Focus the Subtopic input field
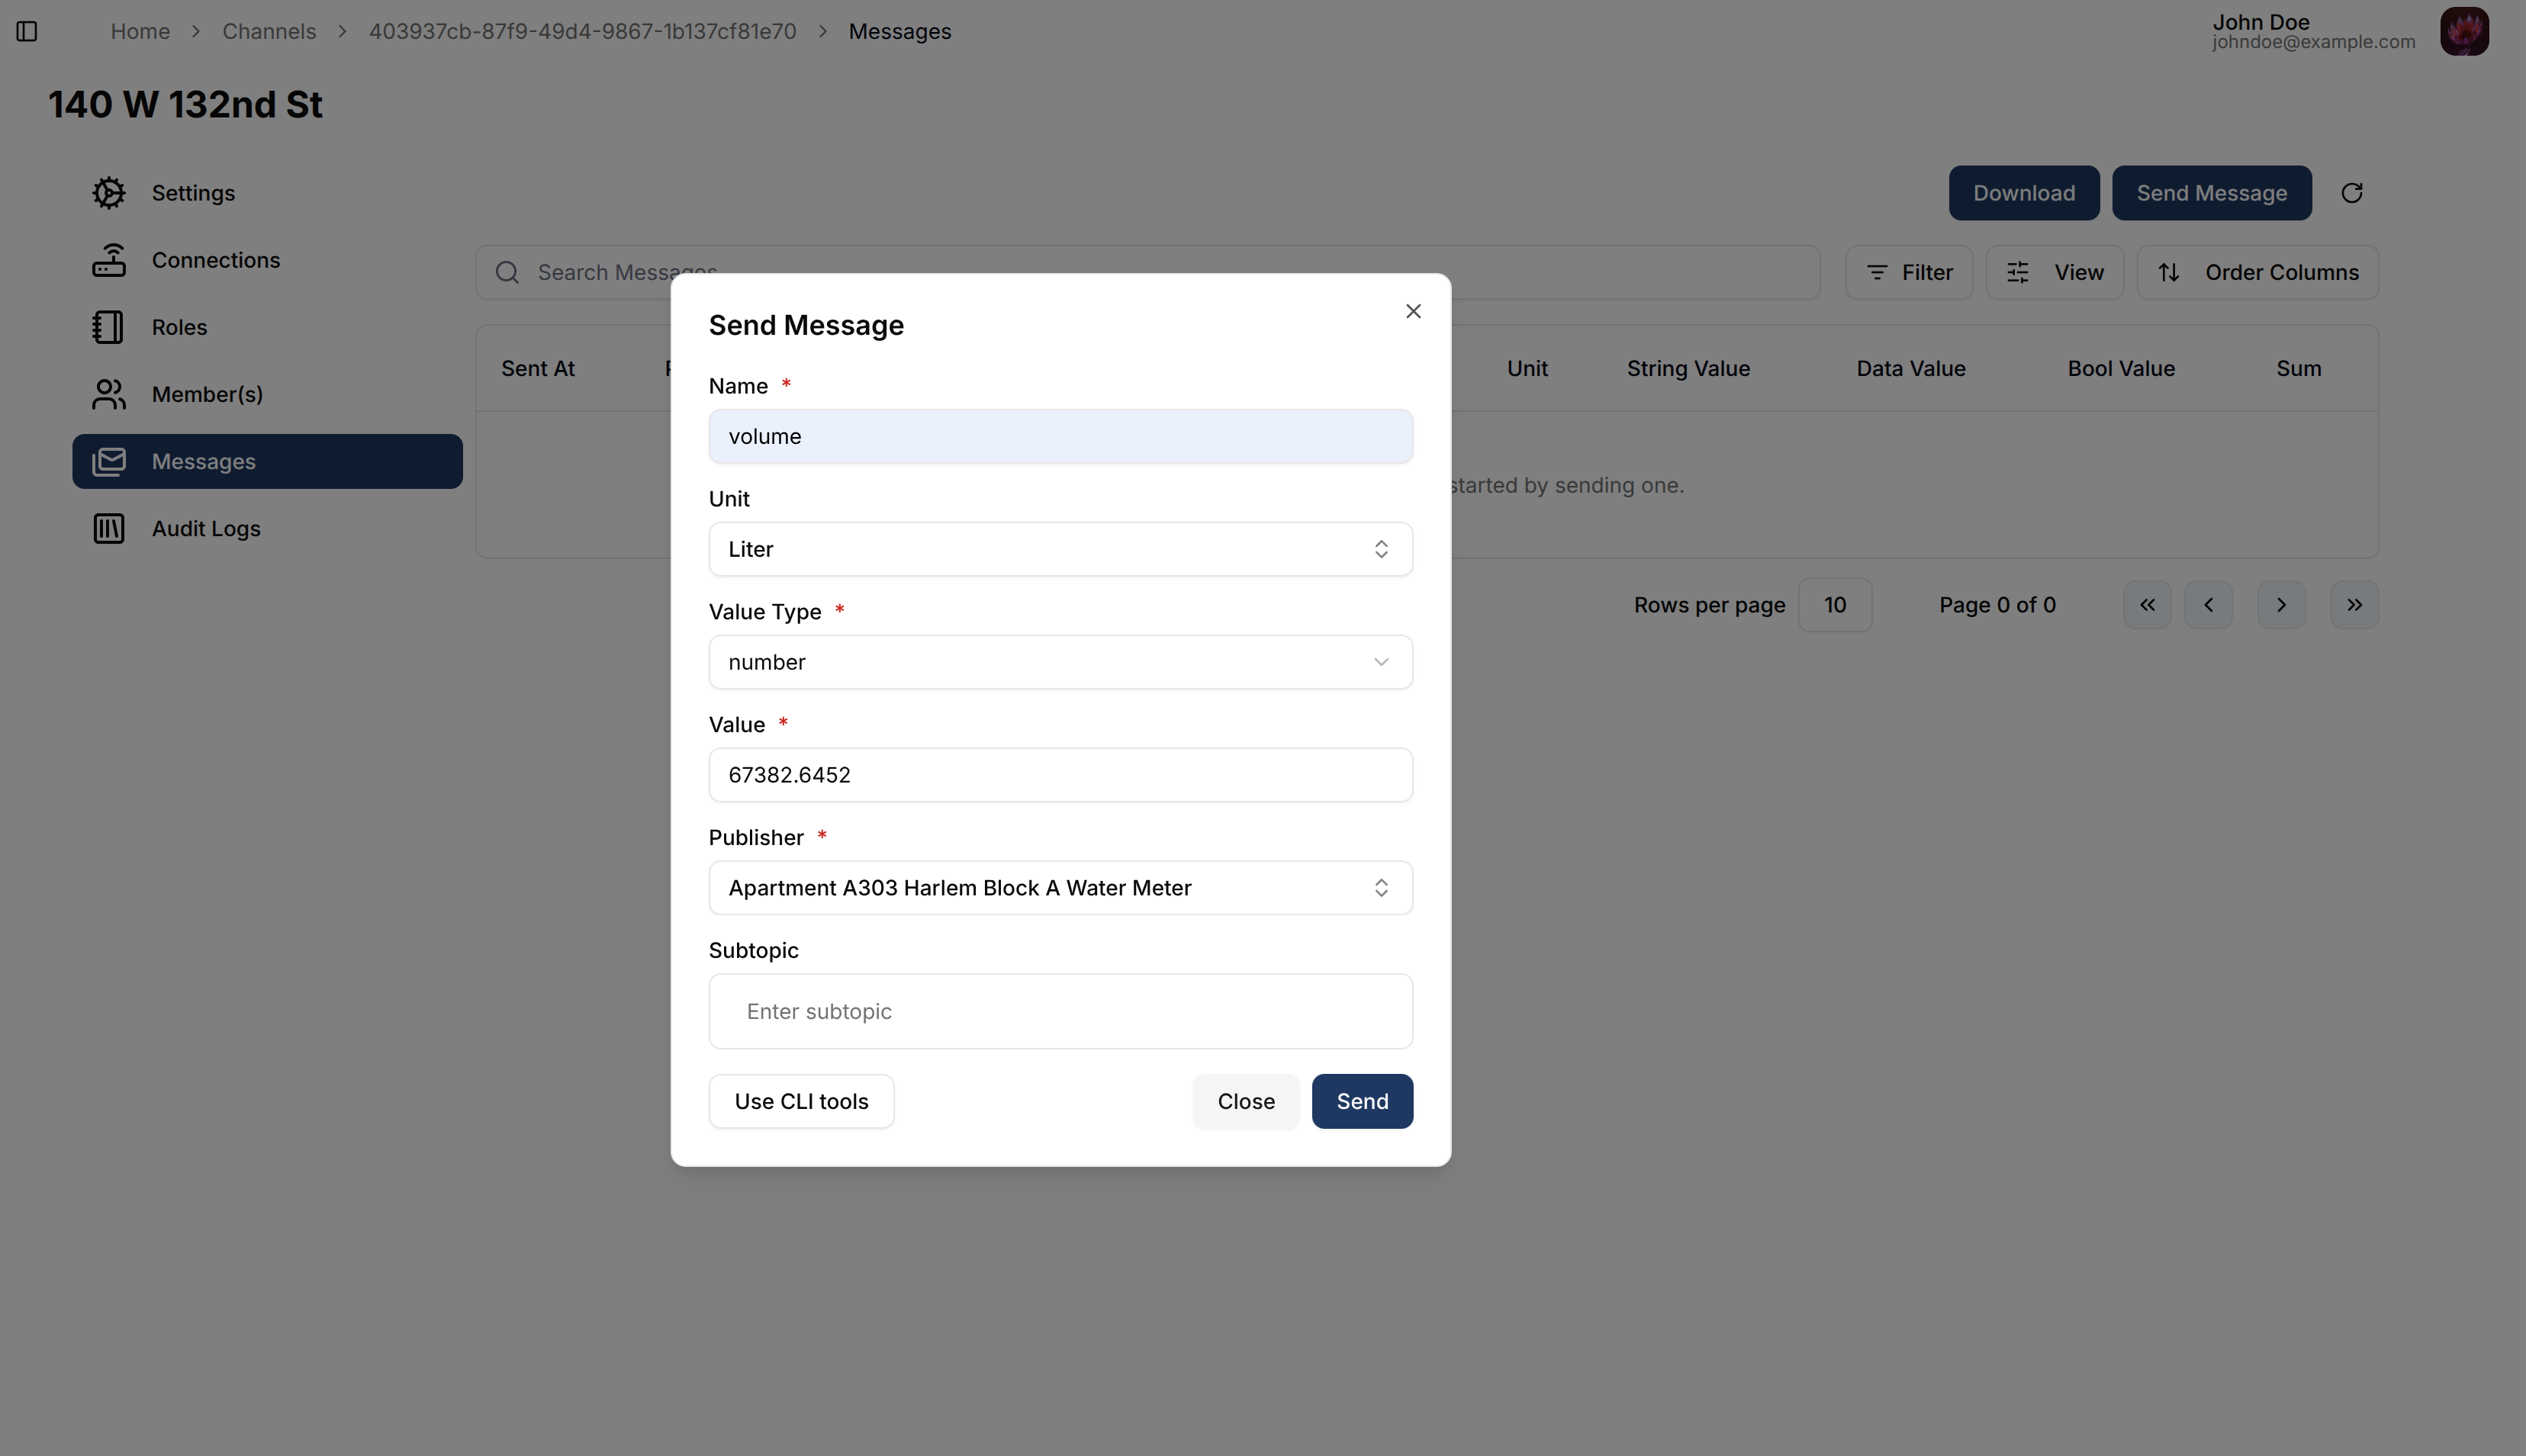The width and height of the screenshot is (2526, 1456). (1060, 1011)
